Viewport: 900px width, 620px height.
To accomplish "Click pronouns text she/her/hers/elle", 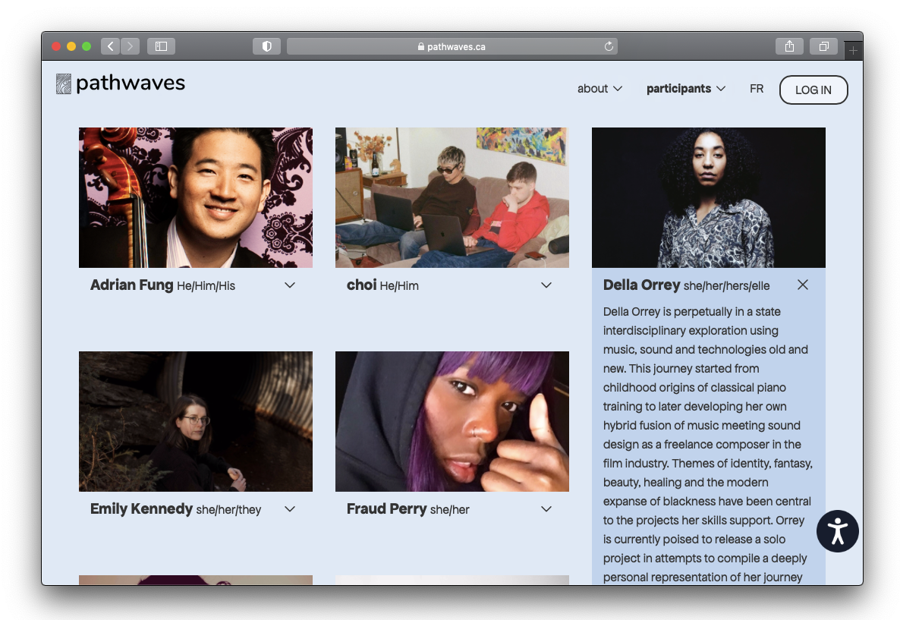I will point(727,286).
